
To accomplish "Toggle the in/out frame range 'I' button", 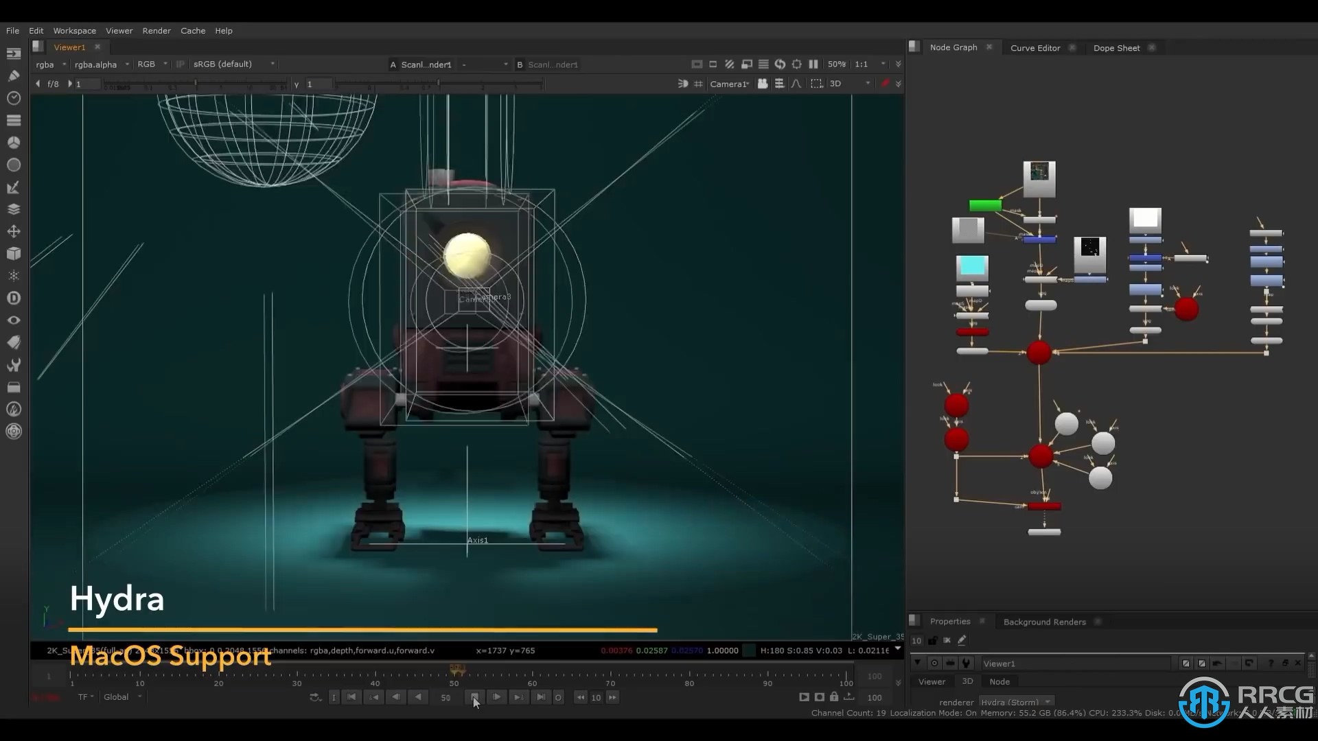I will click(x=334, y=697).
